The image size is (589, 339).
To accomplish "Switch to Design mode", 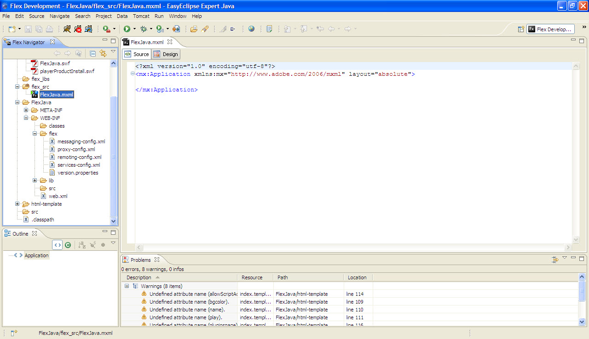I will pyautogui.click(x=166, y=54).
